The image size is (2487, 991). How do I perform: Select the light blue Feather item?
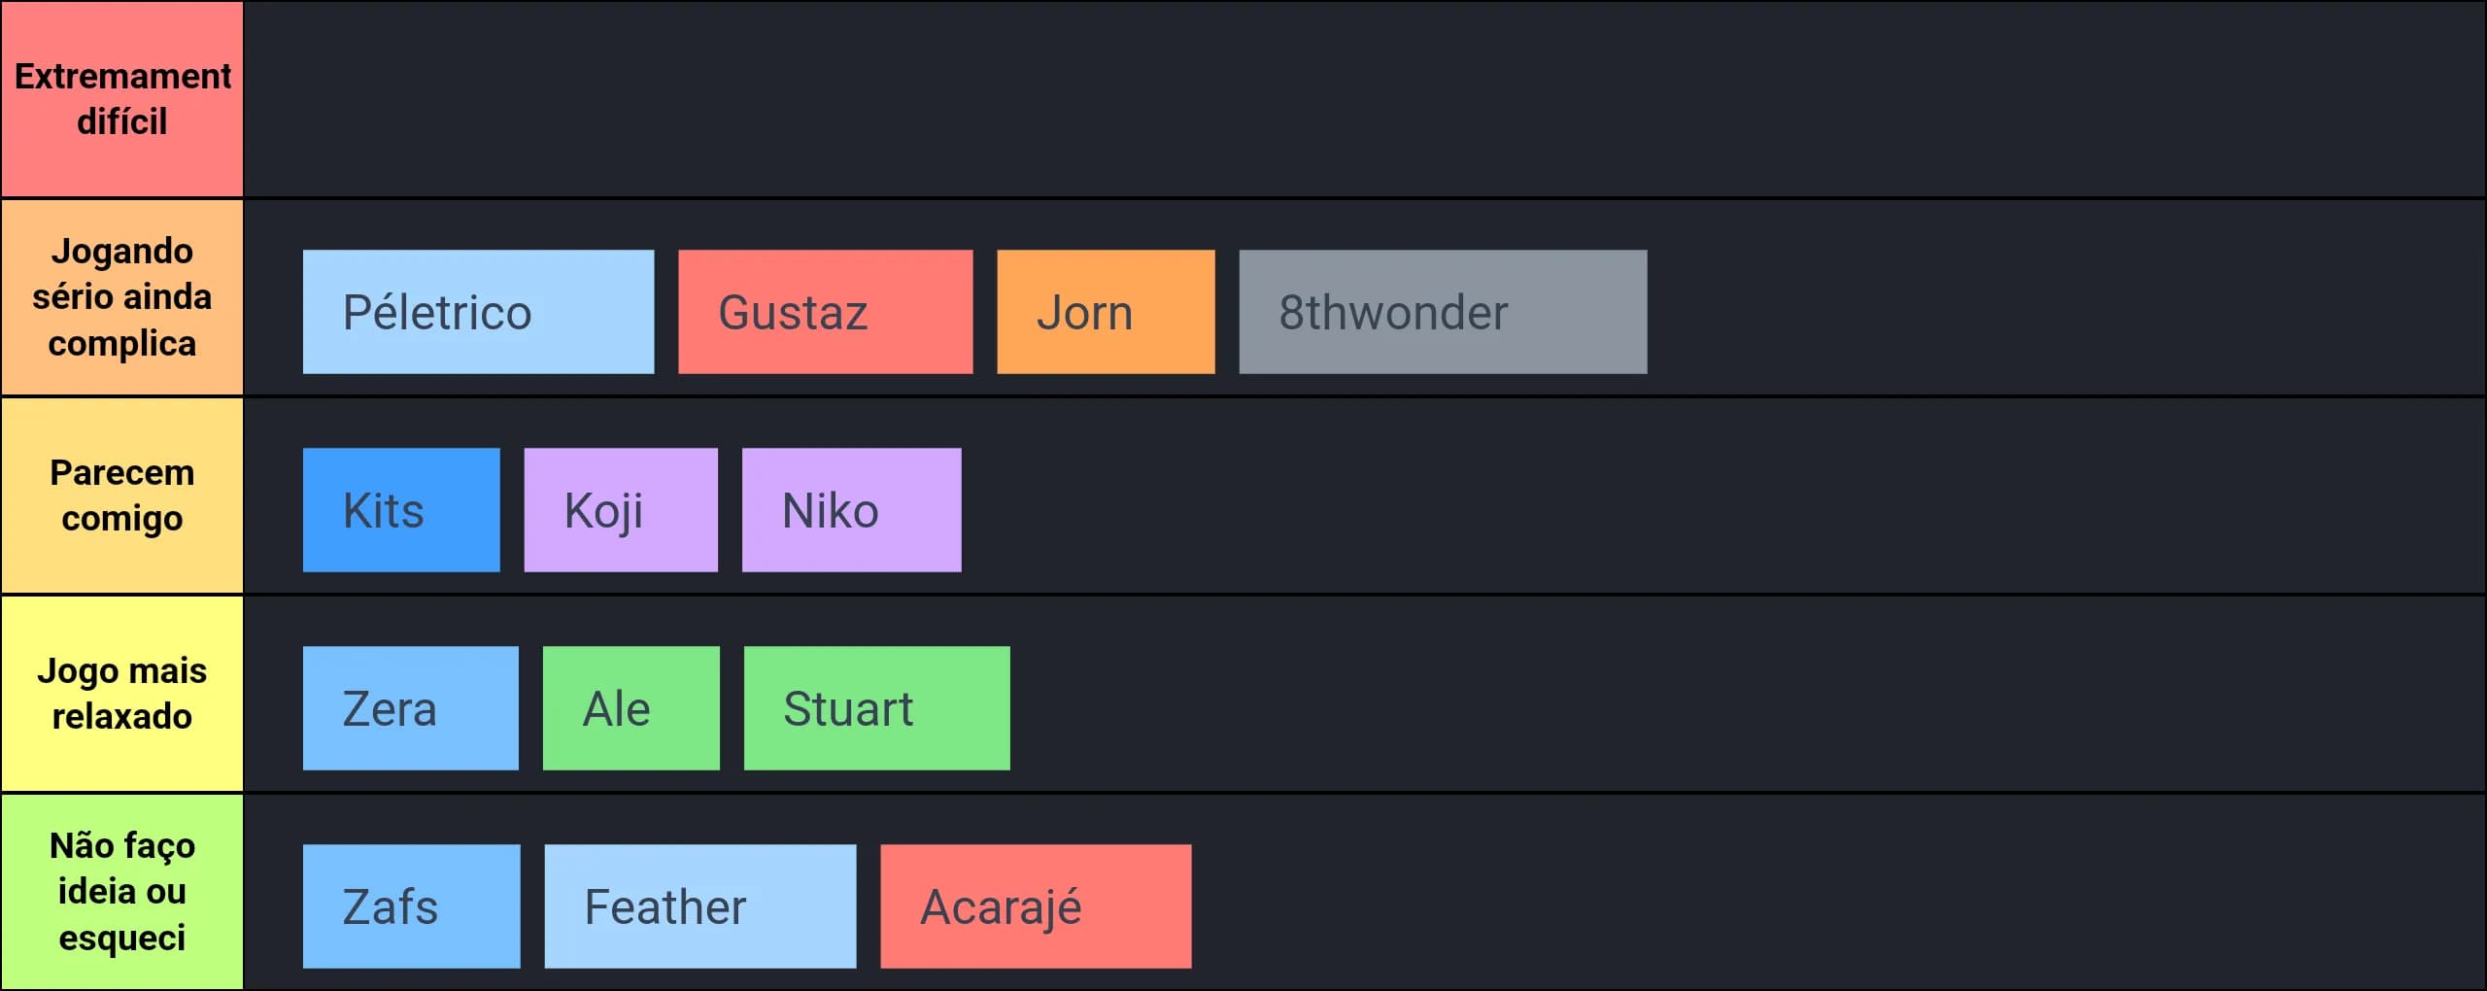pos(699,906)
